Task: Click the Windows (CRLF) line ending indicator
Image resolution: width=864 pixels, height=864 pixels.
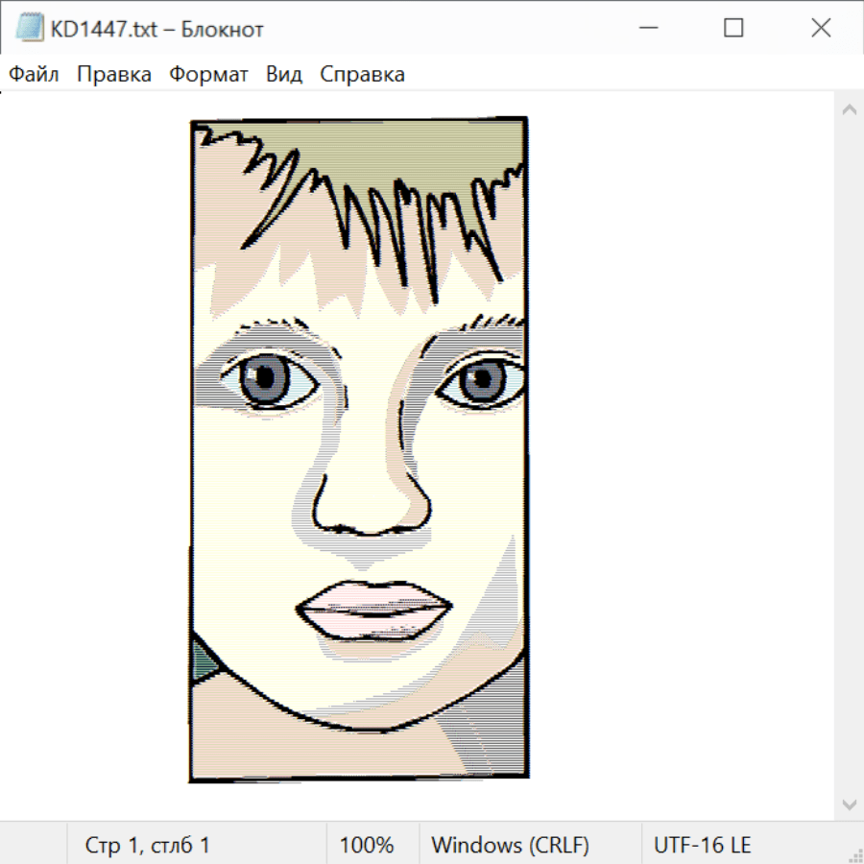Action: click(x=510, y=845)
